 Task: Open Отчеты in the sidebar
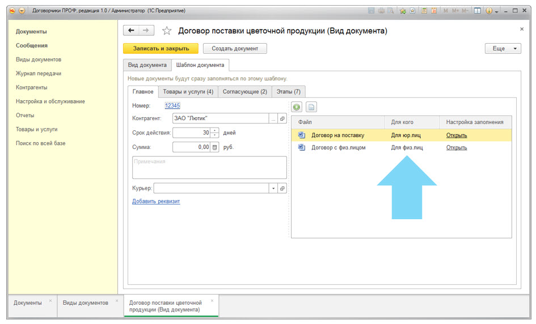coord(25,116)
